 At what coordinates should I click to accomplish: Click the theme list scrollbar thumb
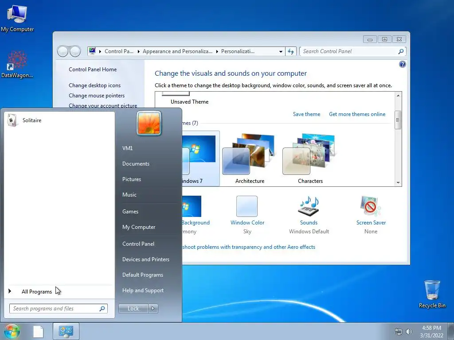398,120
